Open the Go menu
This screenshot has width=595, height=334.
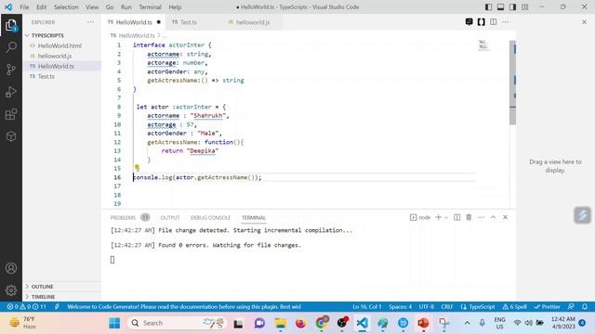click(x=110, y=7)
